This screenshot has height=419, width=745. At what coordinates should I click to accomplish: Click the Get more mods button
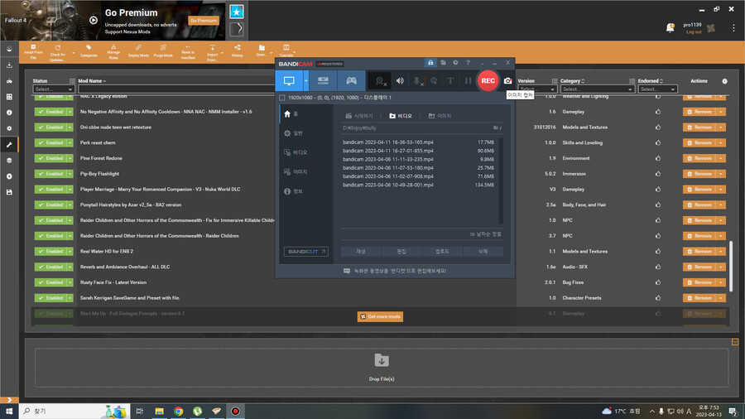pos(380,316)
